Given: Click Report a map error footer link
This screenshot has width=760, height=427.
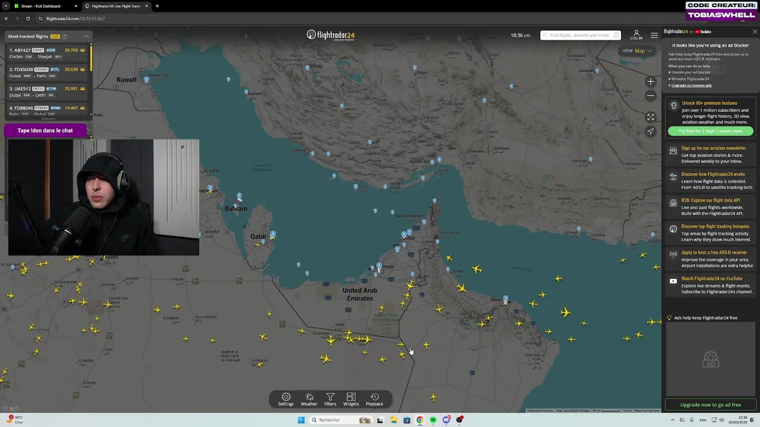Looking at the screenshot, I should coord(647,410).
